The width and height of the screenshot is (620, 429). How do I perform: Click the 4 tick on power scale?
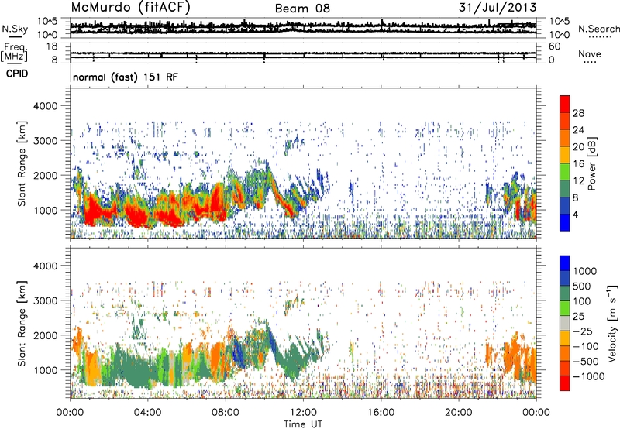[x=575, y=214]
